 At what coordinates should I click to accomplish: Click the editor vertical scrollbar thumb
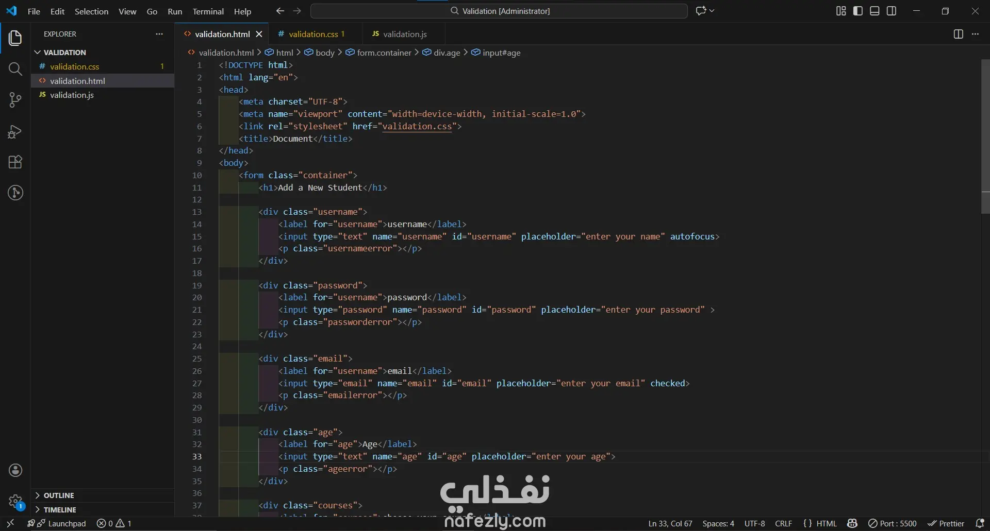(x=985, y=136)
